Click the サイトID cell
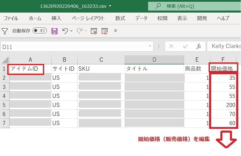Viewport: 241px width, 156px height. (64, 69)
